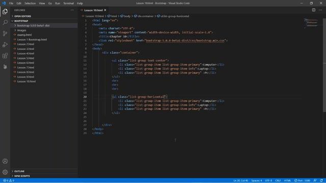Open the Go menu
The image size is (326, 183).
pos(50,4)
